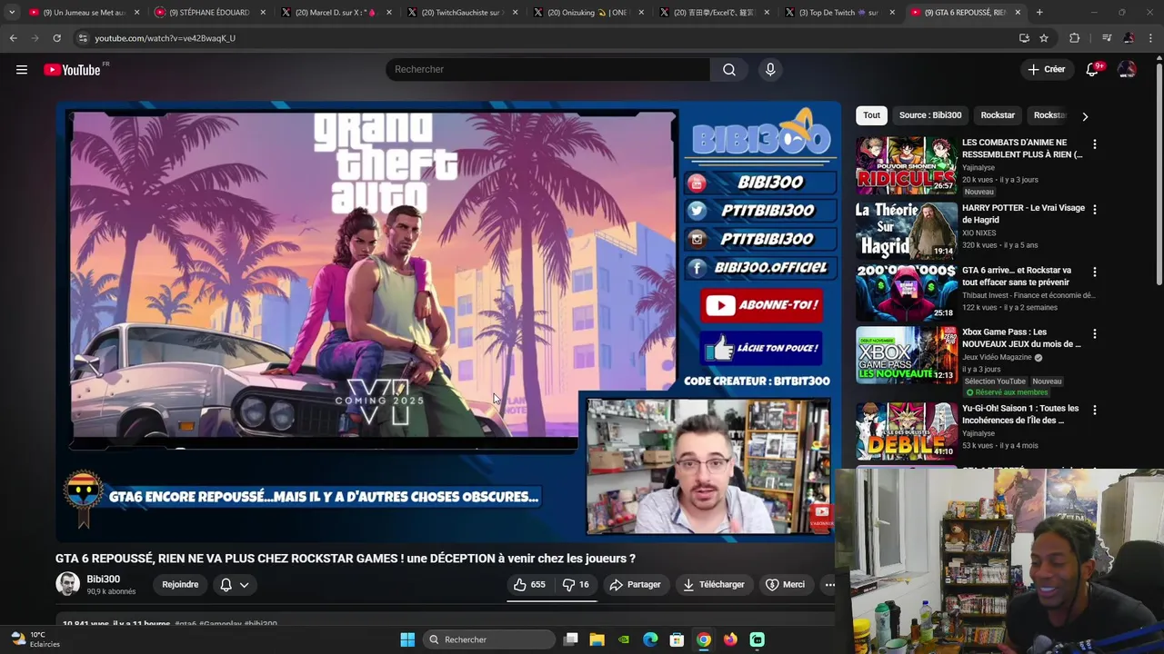This screenshot has height=654, width=1164.
Task: Switch to the 'Un Jumeau se Met' tab
Action: pyautogui.click(x=84, y=13)
